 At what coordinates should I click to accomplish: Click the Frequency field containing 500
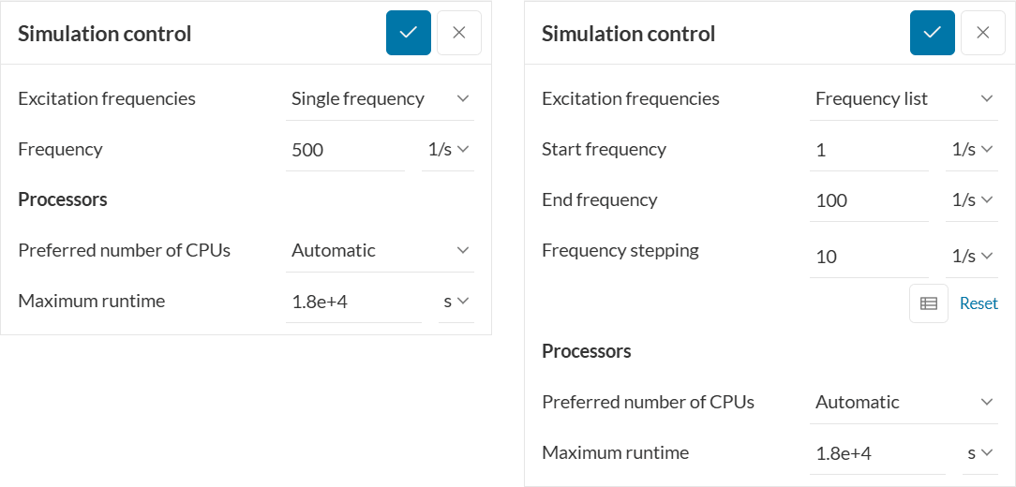click(345, 149)
